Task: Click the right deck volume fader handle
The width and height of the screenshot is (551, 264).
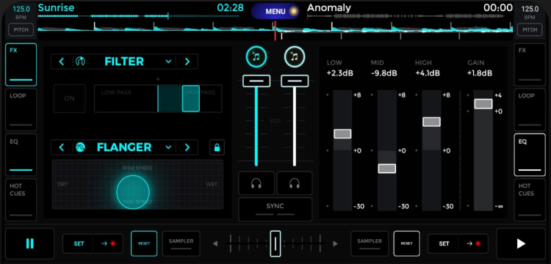Action: tap(295, 81)
